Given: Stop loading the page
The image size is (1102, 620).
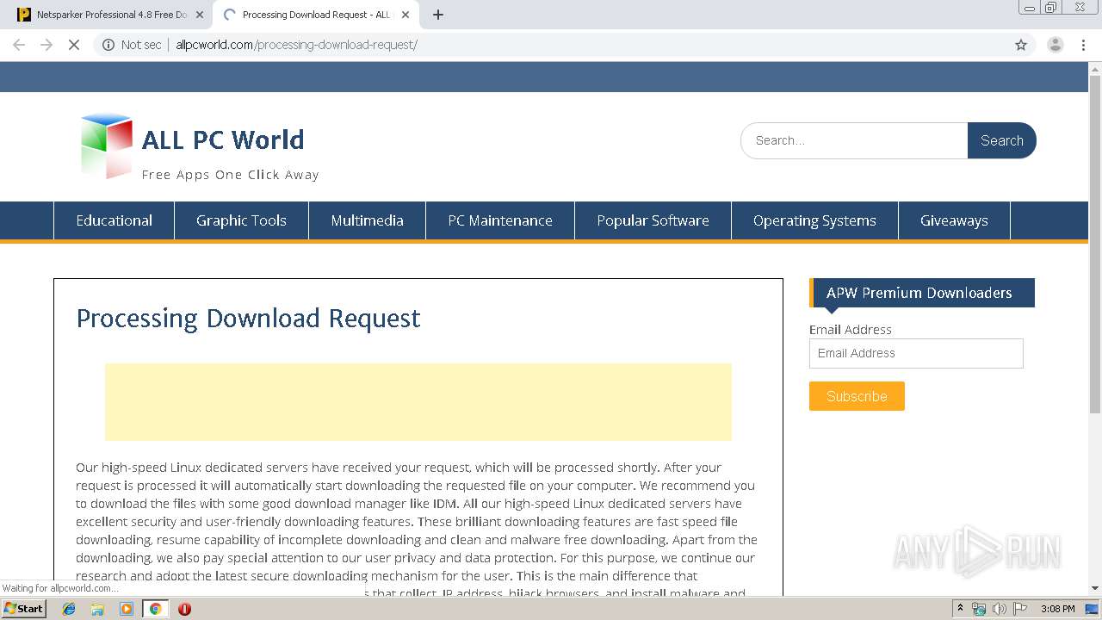Looking at the screenshot, I should (x=74, y=45).
